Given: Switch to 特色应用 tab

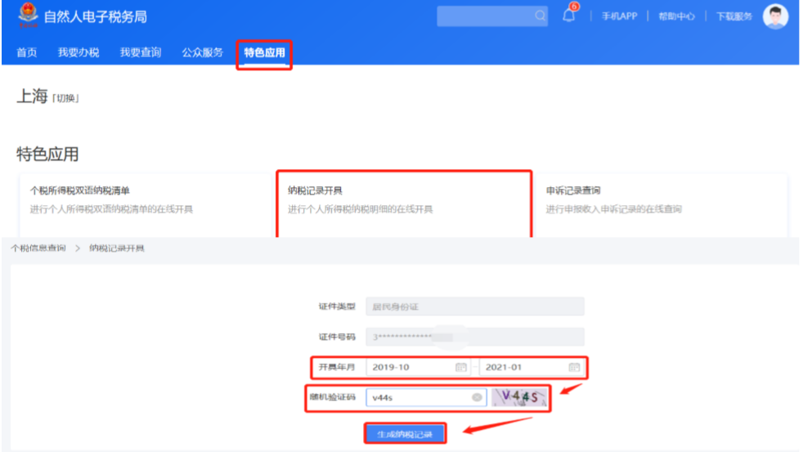Looking at the screenshot, I should (264, 53).
